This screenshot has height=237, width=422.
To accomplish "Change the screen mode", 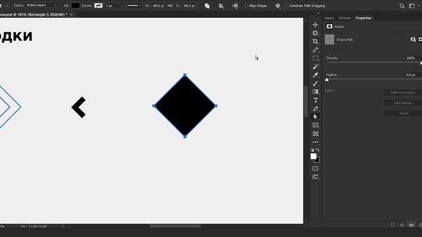I will point(315,177).
